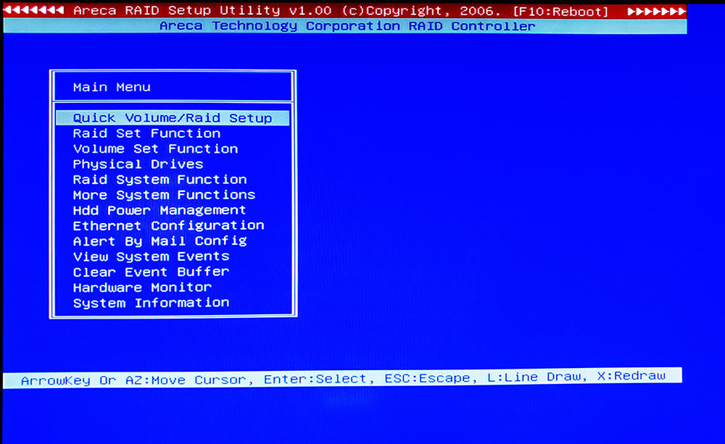This screenshot has height=444, width=725.
Task: Click ArrowKey Or AZ:Move Cursor hint
Action: (134, 380)
